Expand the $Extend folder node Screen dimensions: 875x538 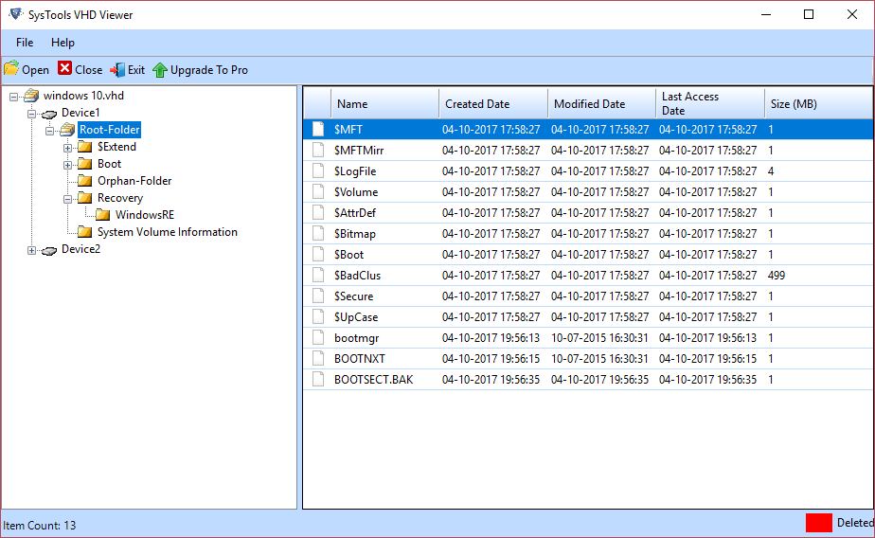[x=67, y=148]
